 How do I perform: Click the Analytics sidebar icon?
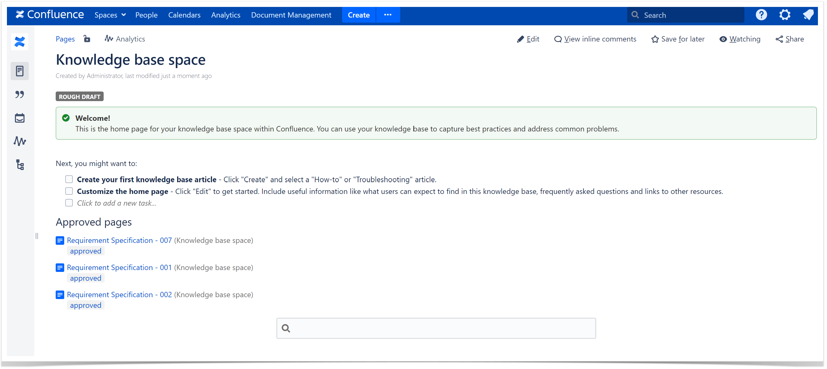tap(20, 142)
